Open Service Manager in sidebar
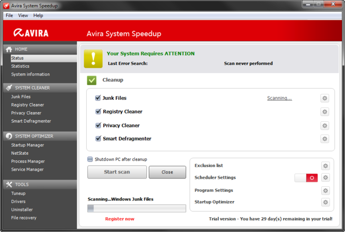345x232 pixels. point(27,170)
